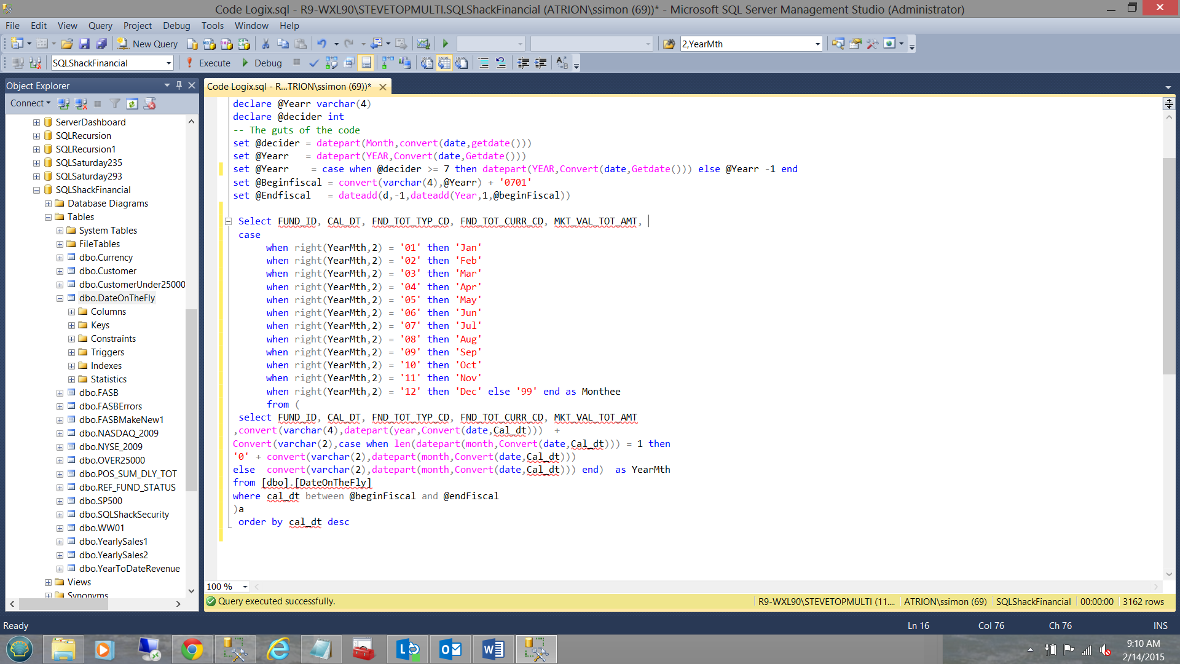This screenshot has width=1180, height=664.
Task: Click the Open File folder icon
Action: 67,44
